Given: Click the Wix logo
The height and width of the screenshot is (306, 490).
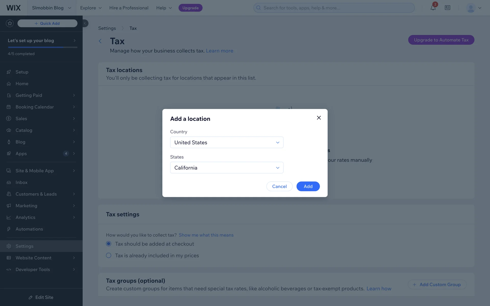Looking at the screenshot, I should tap(14, 8).
